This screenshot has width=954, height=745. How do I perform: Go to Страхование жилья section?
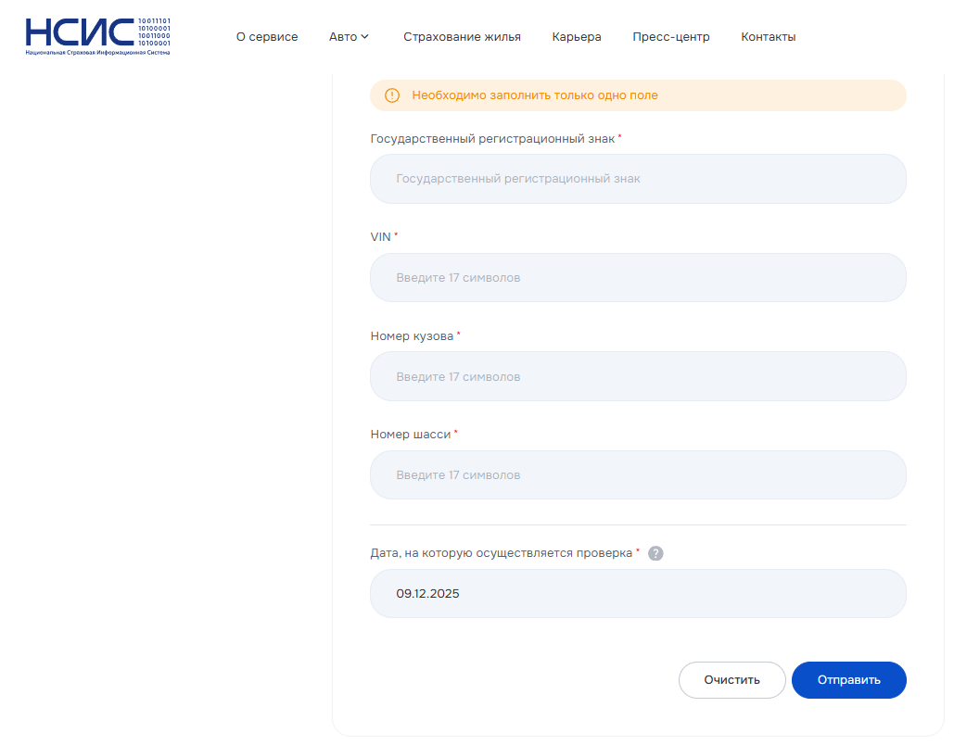coord(462,37)
